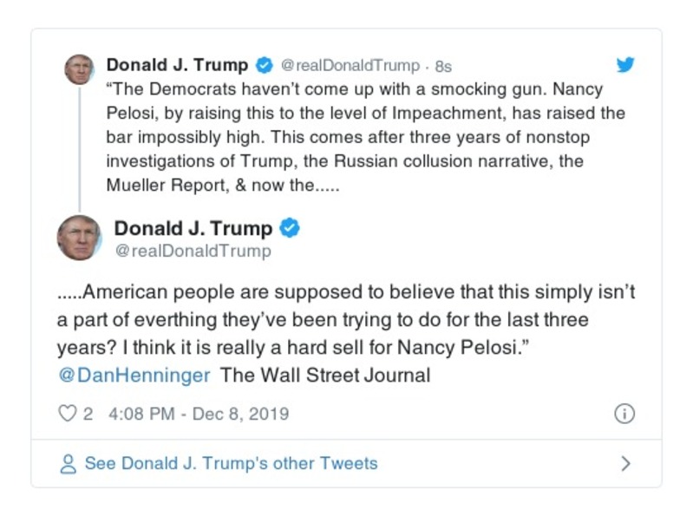
Task: Open the @realDonaldTrump handle beside '8s'
Action: click(350, 66)
